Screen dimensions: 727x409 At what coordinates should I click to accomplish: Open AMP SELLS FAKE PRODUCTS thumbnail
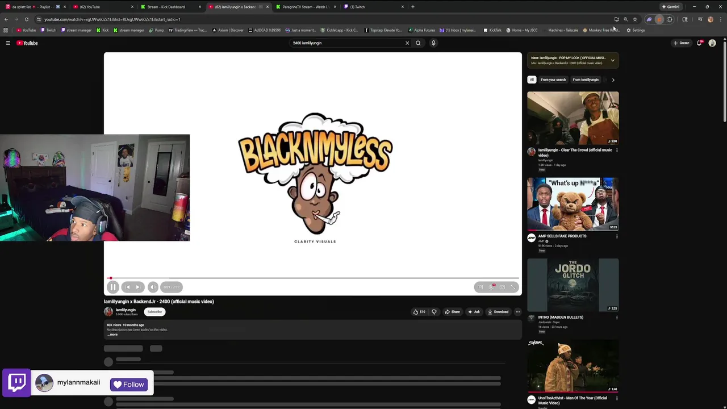(x=573, y=204)
